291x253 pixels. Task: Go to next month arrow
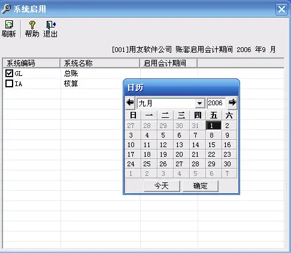(x=232, y=103)
